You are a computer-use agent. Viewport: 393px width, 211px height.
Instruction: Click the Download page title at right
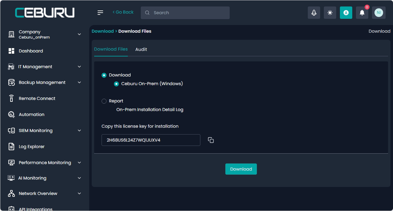coord(379,31)
